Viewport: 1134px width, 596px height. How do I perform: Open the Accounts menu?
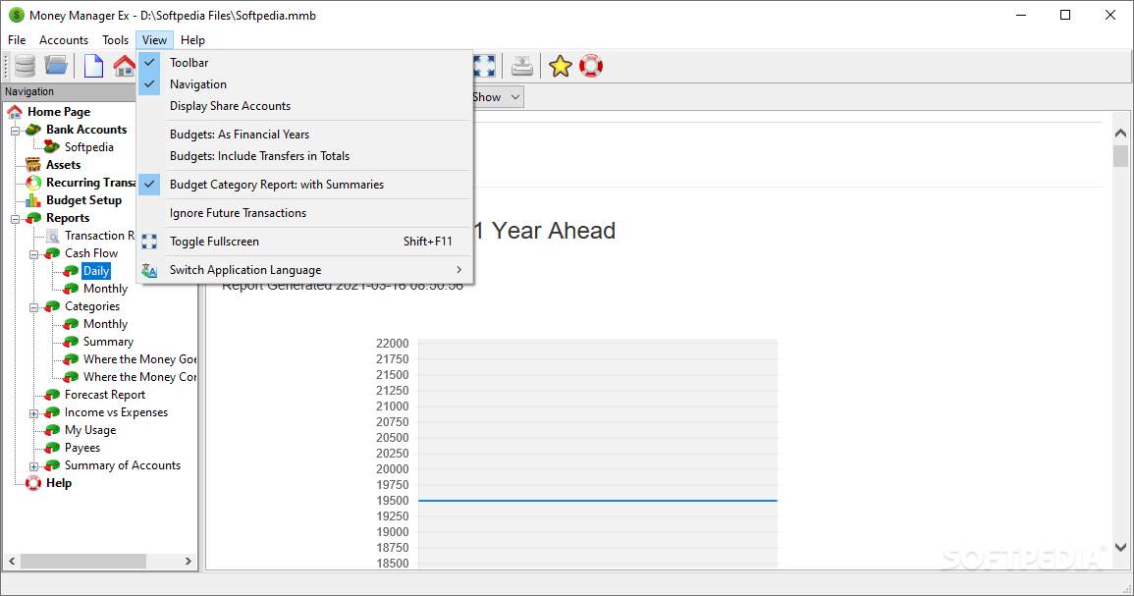coord(64,40)
